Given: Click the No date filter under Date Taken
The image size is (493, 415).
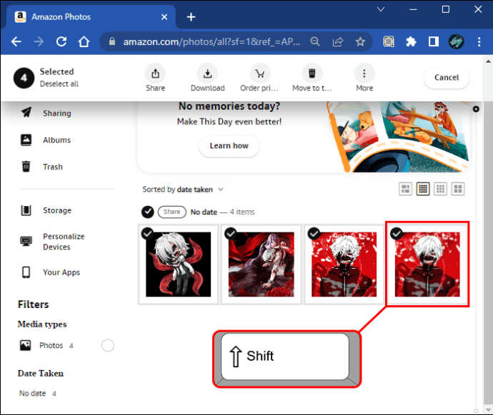Looking at the screenshot, I should pos(37,393).
